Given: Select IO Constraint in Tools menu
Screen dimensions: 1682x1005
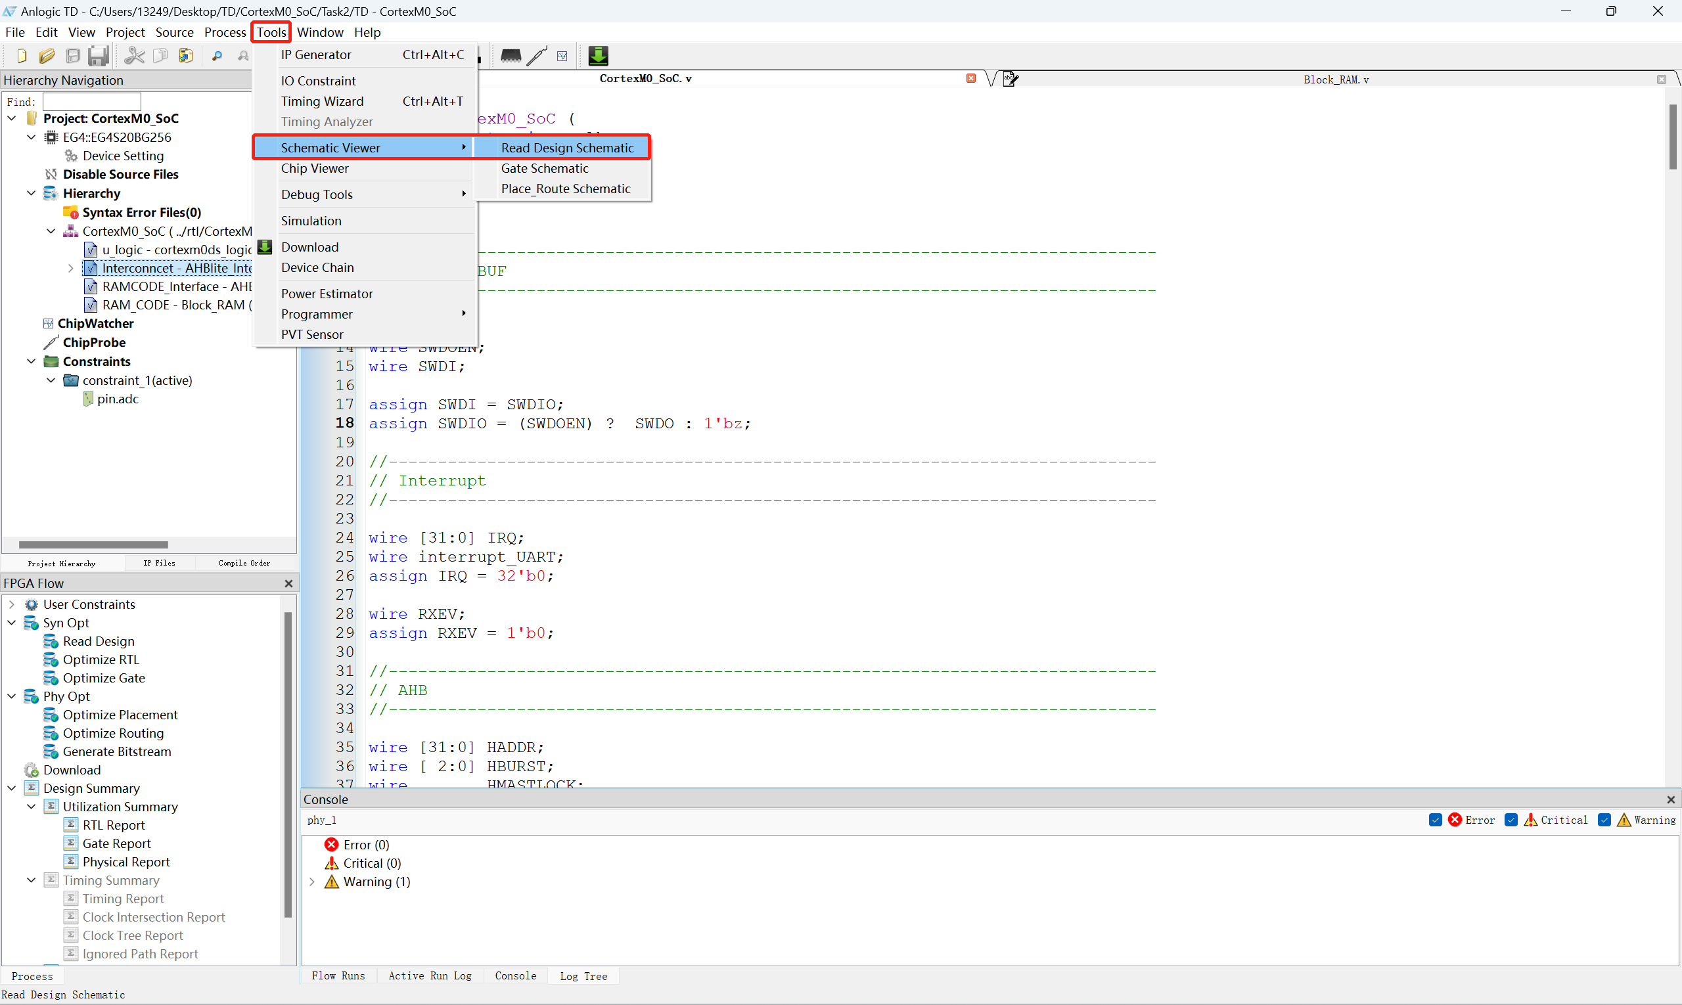Looking at the screenshot, I should [366, 81].
